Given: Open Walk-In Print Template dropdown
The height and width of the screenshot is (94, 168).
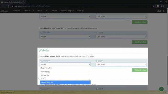Looking at the screenshot, I should 65,64.
